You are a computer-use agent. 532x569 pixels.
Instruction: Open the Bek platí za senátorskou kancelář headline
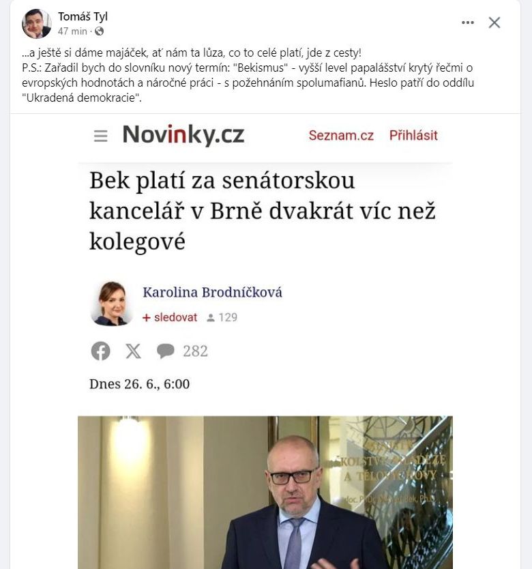(262, 211)
